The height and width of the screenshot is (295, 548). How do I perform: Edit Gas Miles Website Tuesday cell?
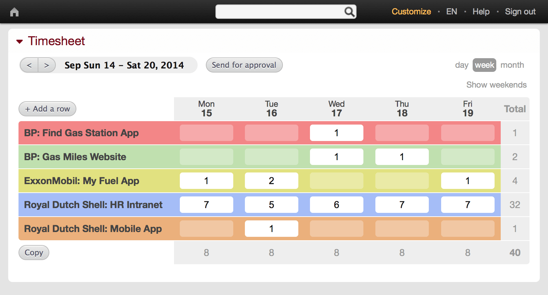pos(272,157)
